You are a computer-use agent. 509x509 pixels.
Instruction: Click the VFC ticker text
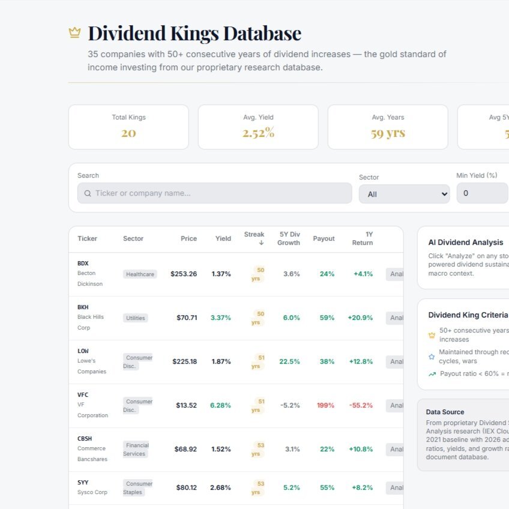83,395
